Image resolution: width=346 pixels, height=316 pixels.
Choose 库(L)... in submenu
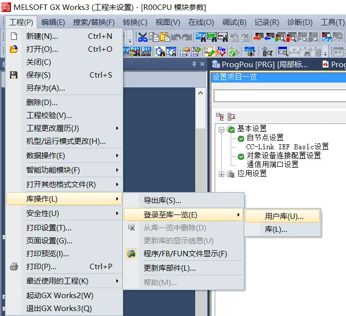(282, 229)
